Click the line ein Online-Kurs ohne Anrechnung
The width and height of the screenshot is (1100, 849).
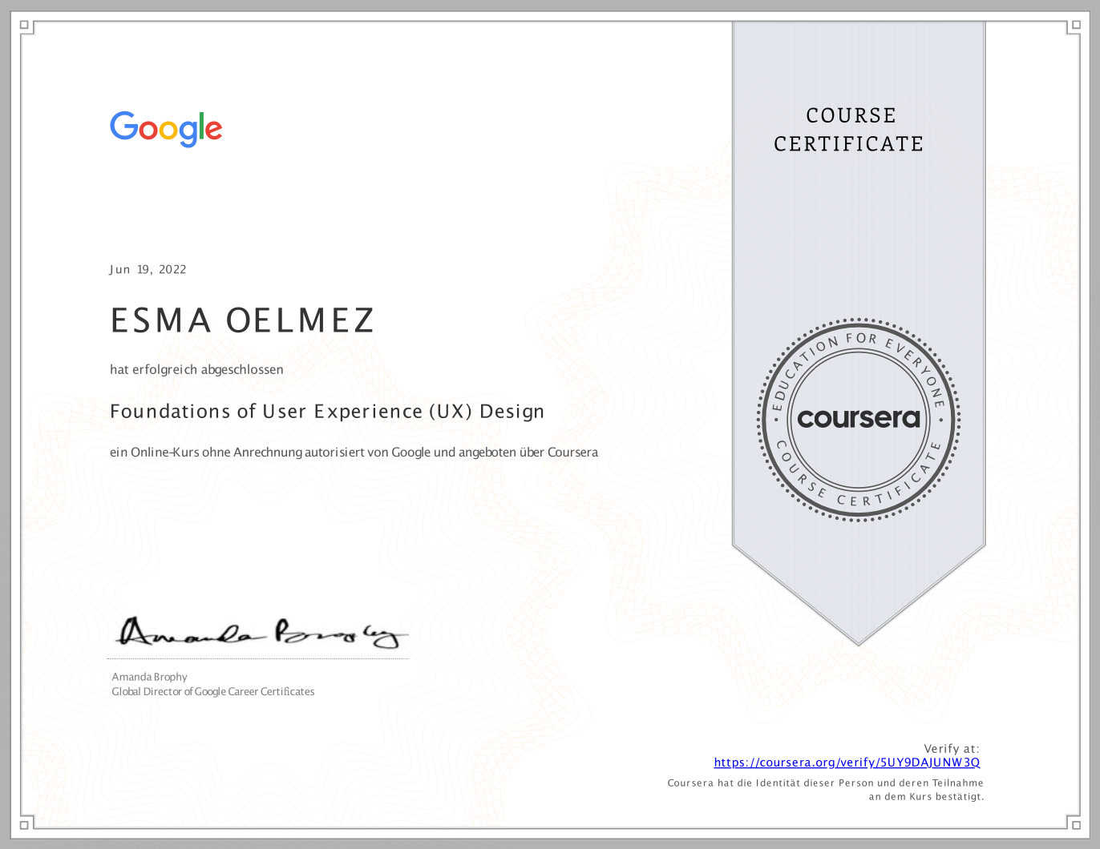(354, 453)
